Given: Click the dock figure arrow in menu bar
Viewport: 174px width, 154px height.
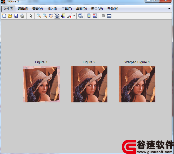Looking at the screenshot, I should click(169, 9).
